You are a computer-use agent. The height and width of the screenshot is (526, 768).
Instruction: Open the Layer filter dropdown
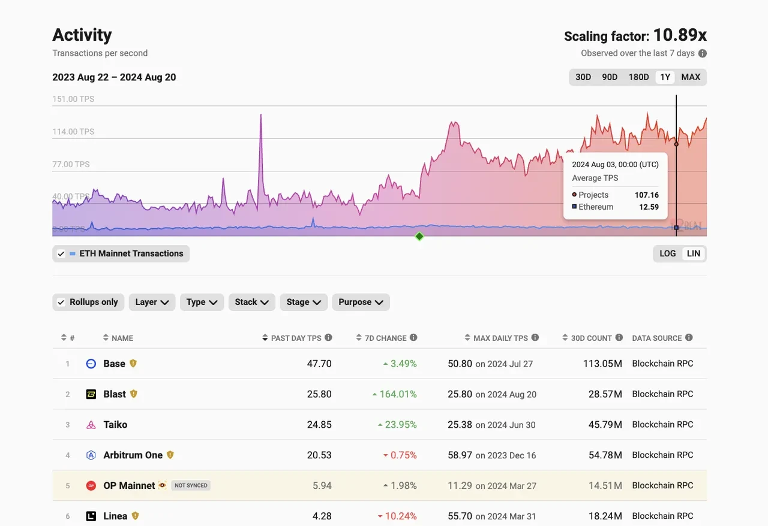coord(152,302)
